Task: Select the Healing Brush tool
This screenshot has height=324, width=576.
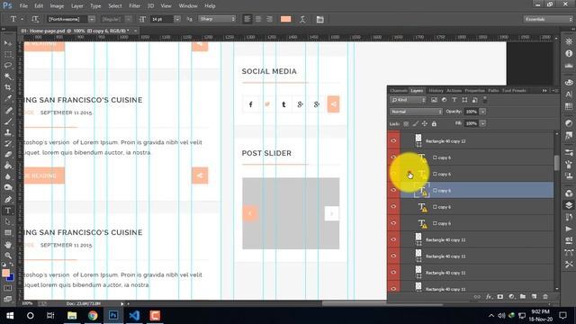Action: 8,111
